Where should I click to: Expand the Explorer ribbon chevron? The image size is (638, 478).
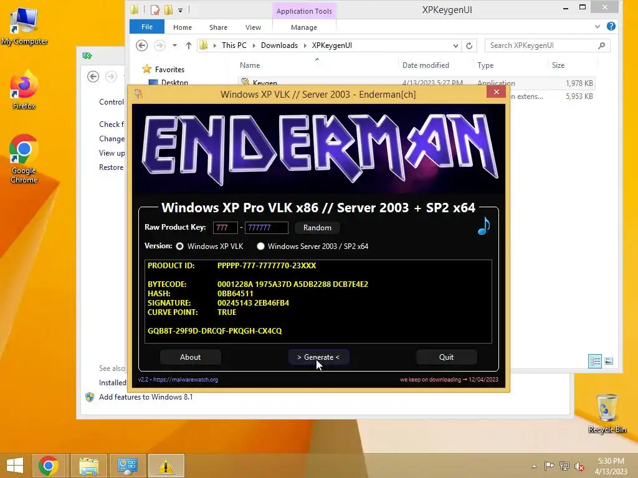point(598,26)
